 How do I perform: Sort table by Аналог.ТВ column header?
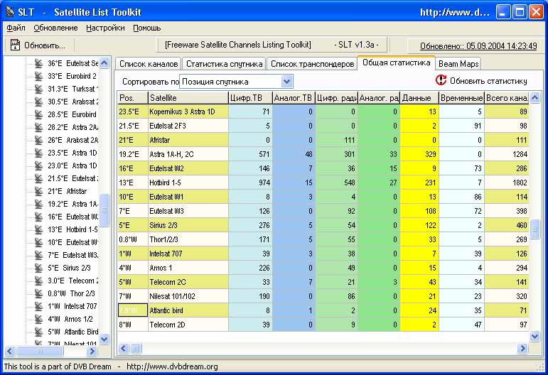[x=294, y=98]
